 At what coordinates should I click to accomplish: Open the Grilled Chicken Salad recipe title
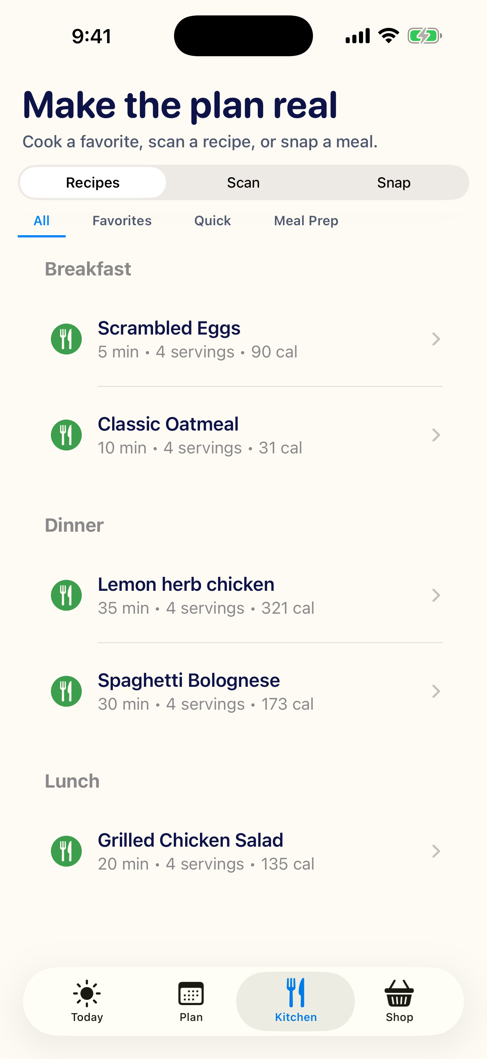(190, 840)
